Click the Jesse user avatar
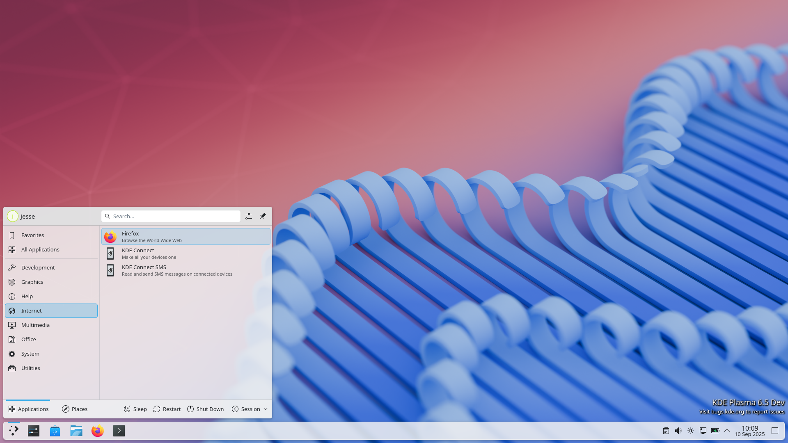This screenshot has width=788, height=443. [13, 216]
